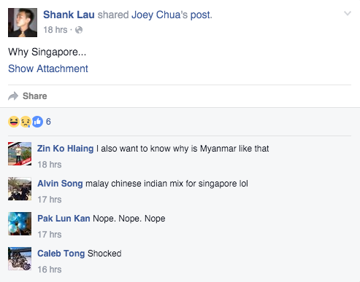The width and height of the screenshot is (360, 282).
Task: Click the laughing Haha reaction icon
Action: (14, 122)
